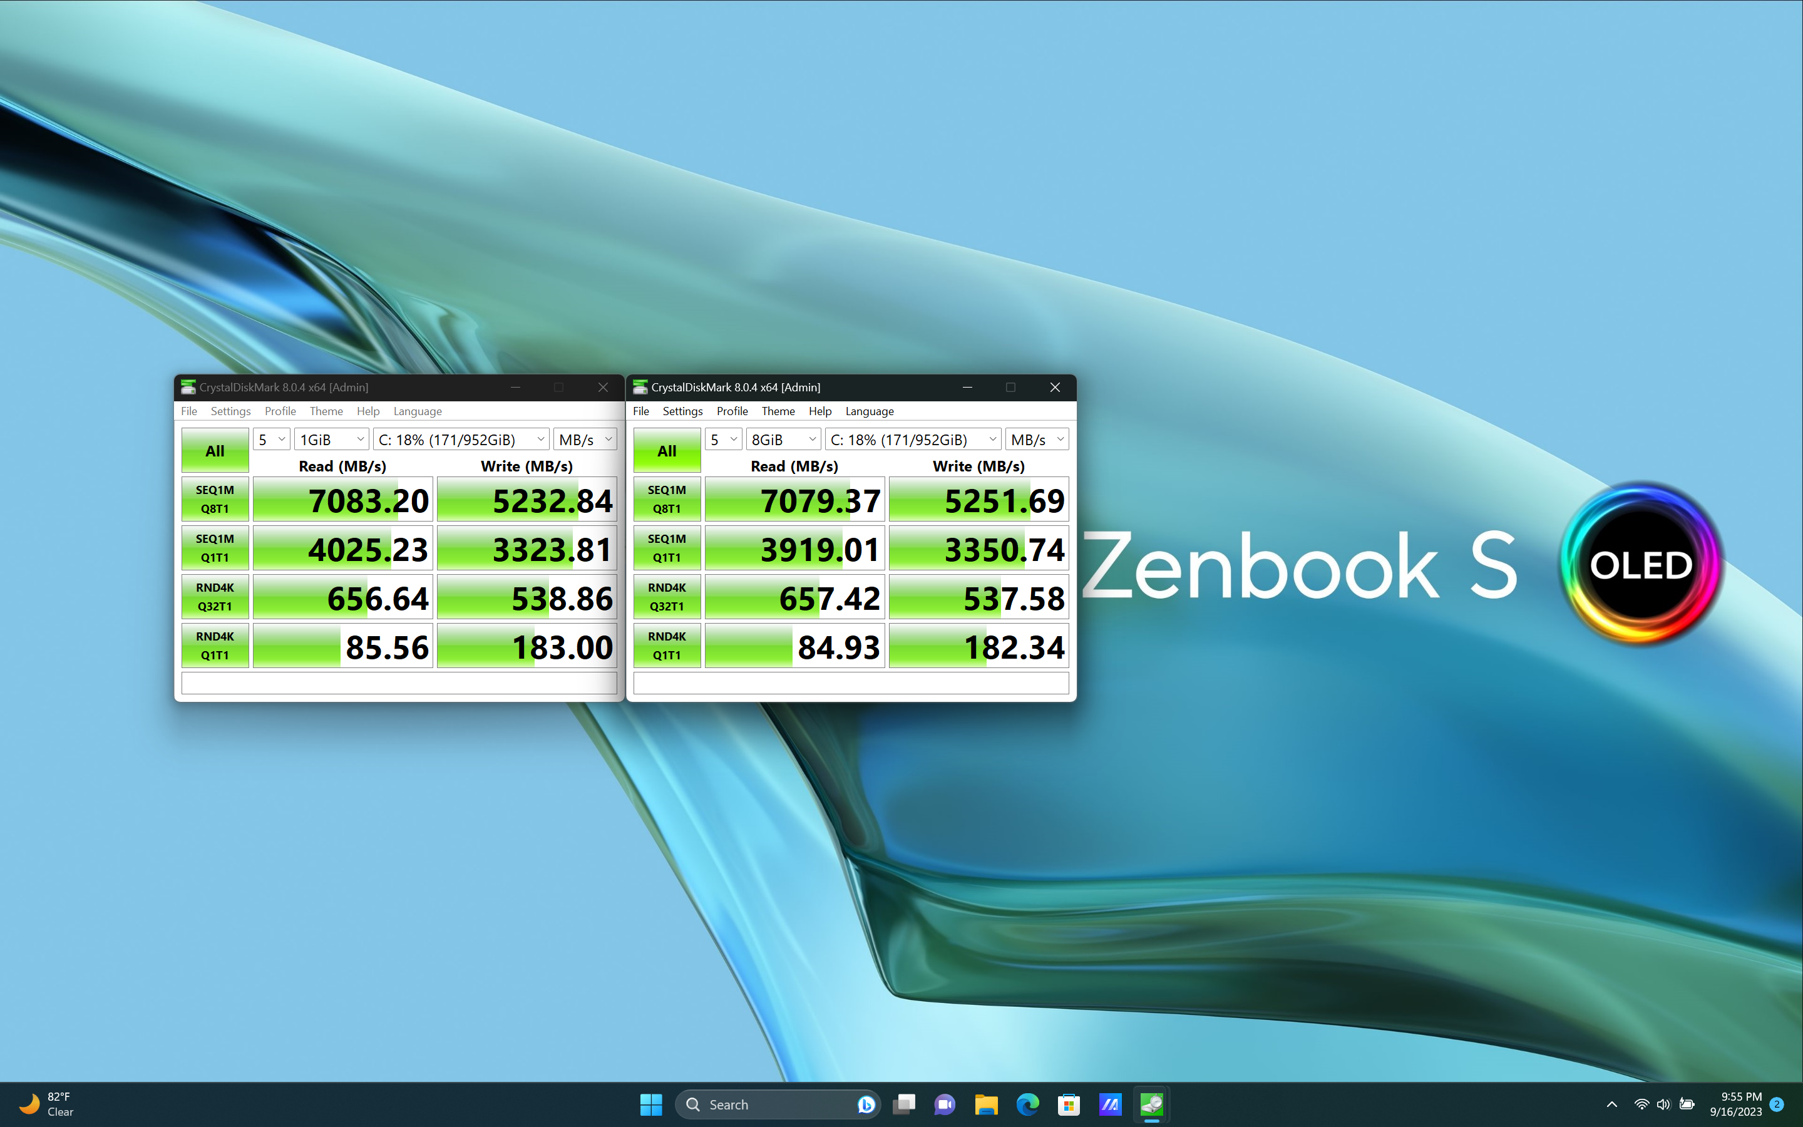Open Theme menu in right CrystalDiskMark window
Viewport: 1803px width, 1127px height.
coord(777,411)
